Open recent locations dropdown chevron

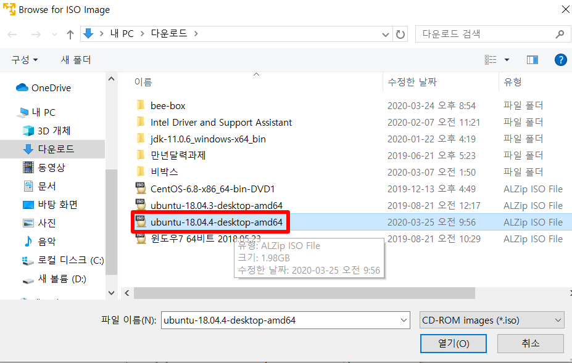point(54,35)
